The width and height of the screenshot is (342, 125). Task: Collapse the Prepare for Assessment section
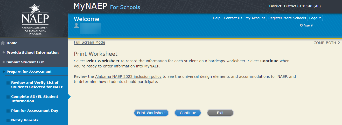coord(29,72)
